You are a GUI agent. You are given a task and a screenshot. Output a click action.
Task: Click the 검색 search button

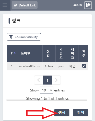pos(81,113)
